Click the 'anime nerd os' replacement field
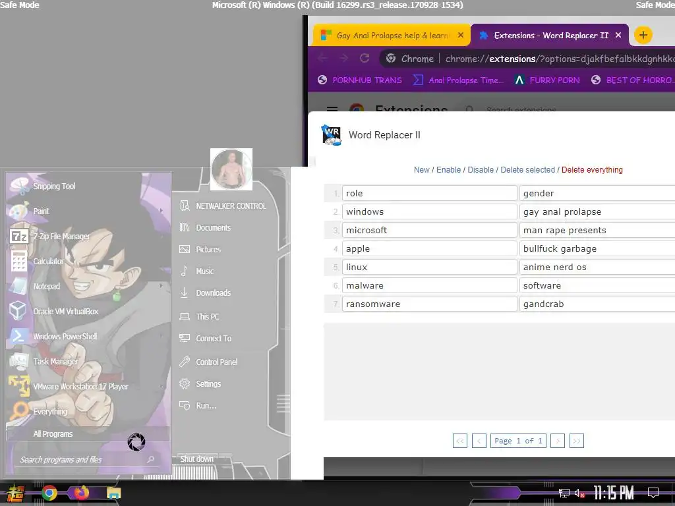 point(597,267)
